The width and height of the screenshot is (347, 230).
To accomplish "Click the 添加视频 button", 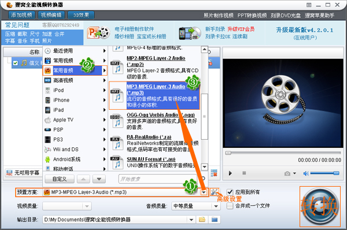I will click(x=21, y=15).
